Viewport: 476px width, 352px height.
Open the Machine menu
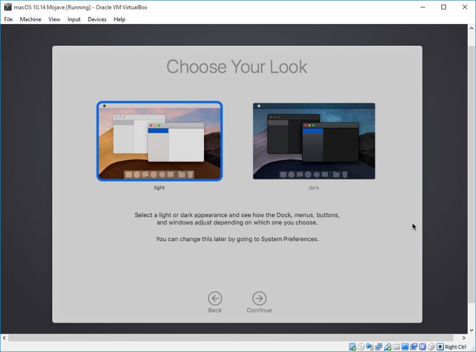[x=31, y=19]
